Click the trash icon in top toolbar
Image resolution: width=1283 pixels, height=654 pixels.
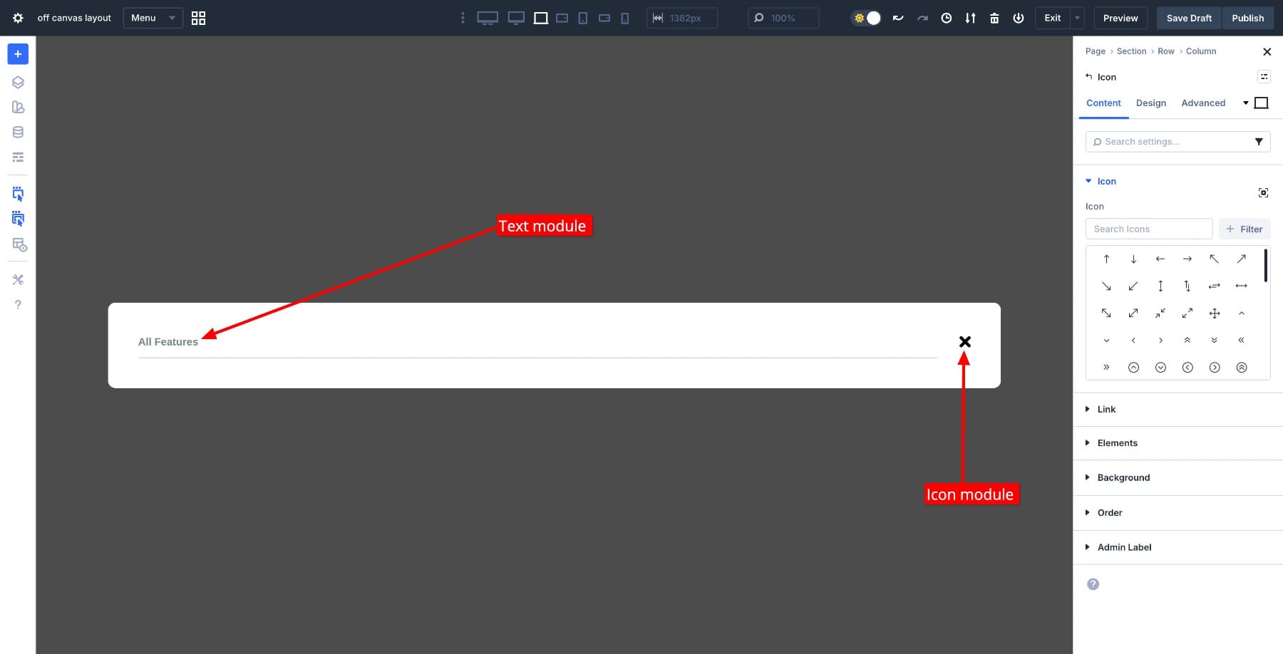pos(994,18)
